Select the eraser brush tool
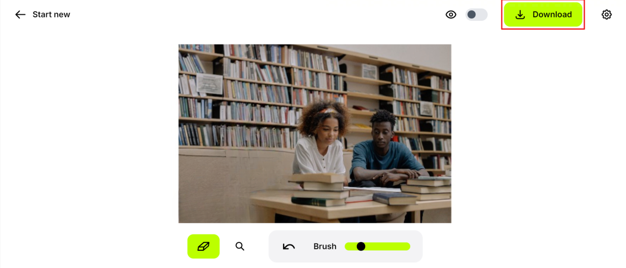The image size is (626, 268). [x=203, y=247]
